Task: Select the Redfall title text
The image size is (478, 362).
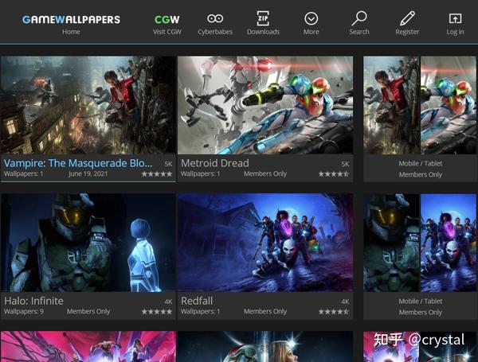Action: coord(197,301)
